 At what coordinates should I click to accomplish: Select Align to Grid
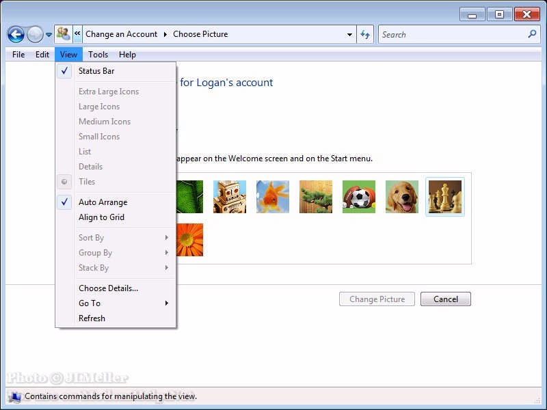pyautogui.click(x=116, y=217)
